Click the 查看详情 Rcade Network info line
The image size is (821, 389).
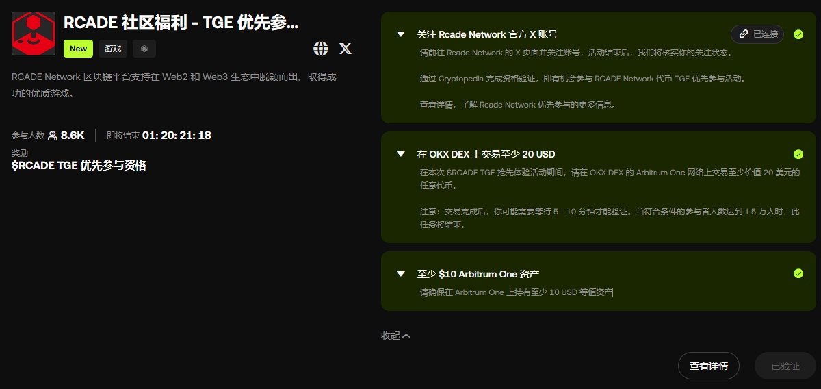coord(518,105)
